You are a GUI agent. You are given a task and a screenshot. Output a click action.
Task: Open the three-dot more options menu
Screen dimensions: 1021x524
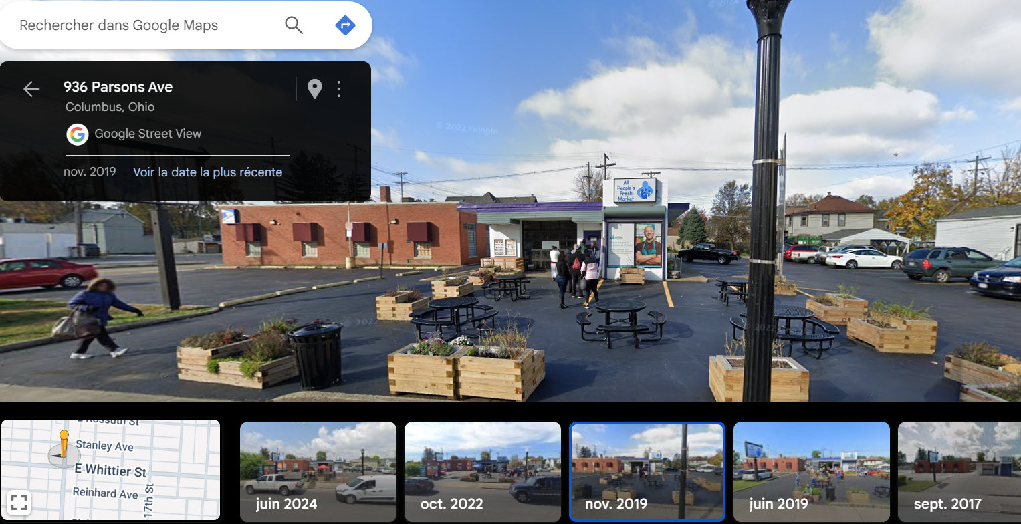[x=339, y=89]
